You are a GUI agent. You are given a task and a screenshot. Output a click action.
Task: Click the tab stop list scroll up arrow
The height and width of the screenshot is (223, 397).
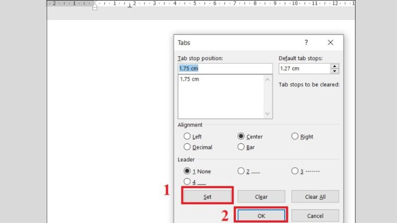coord(267,80)
